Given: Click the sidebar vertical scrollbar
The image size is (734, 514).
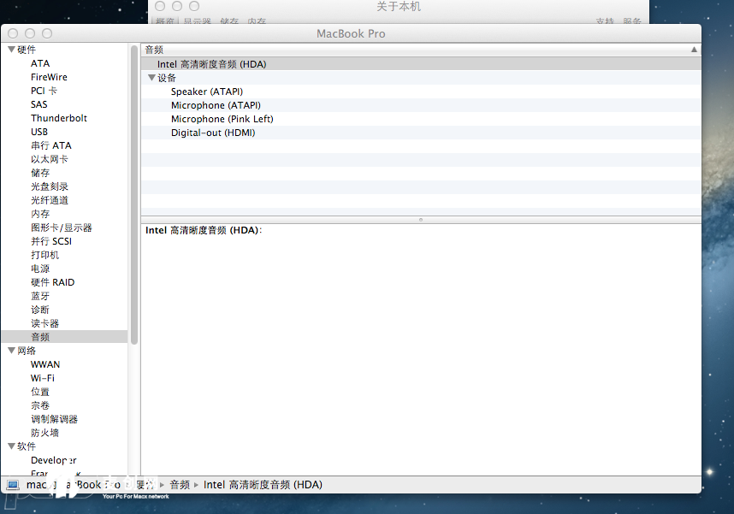Looking at the screenshot, I should [134, 197].
